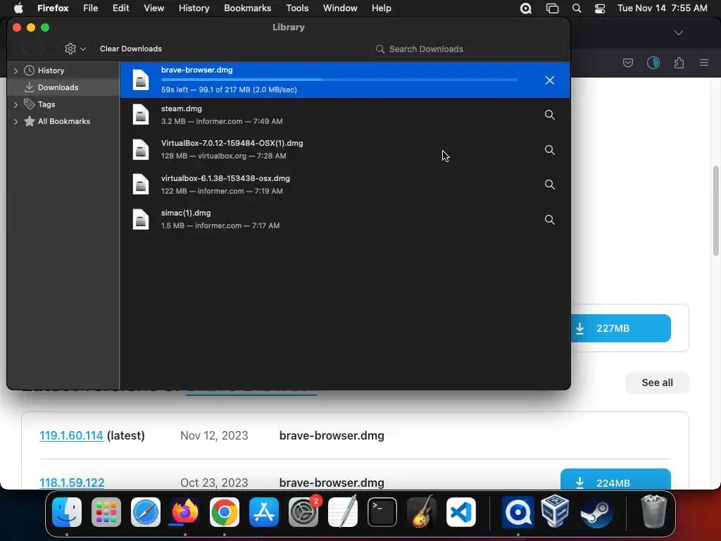
Task: Open the Tools menu
Action: (x=297, y=8)
